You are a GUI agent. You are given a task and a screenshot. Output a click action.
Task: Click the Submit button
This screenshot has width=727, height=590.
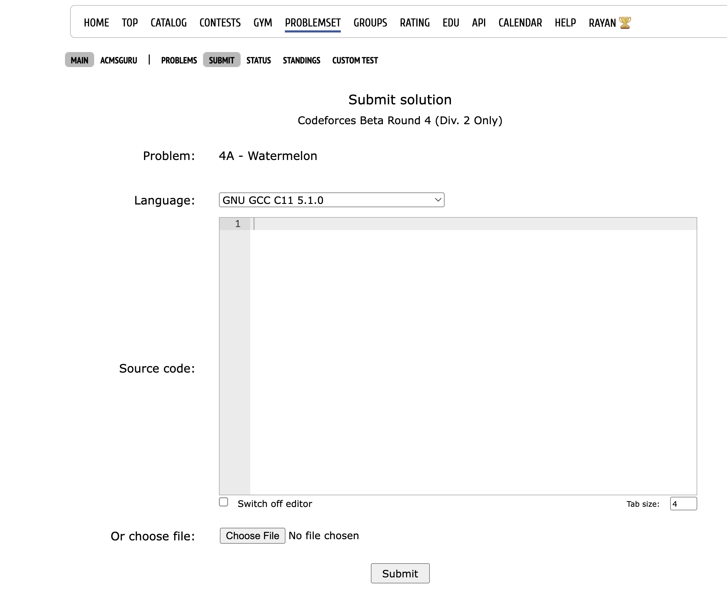(400, 574)
